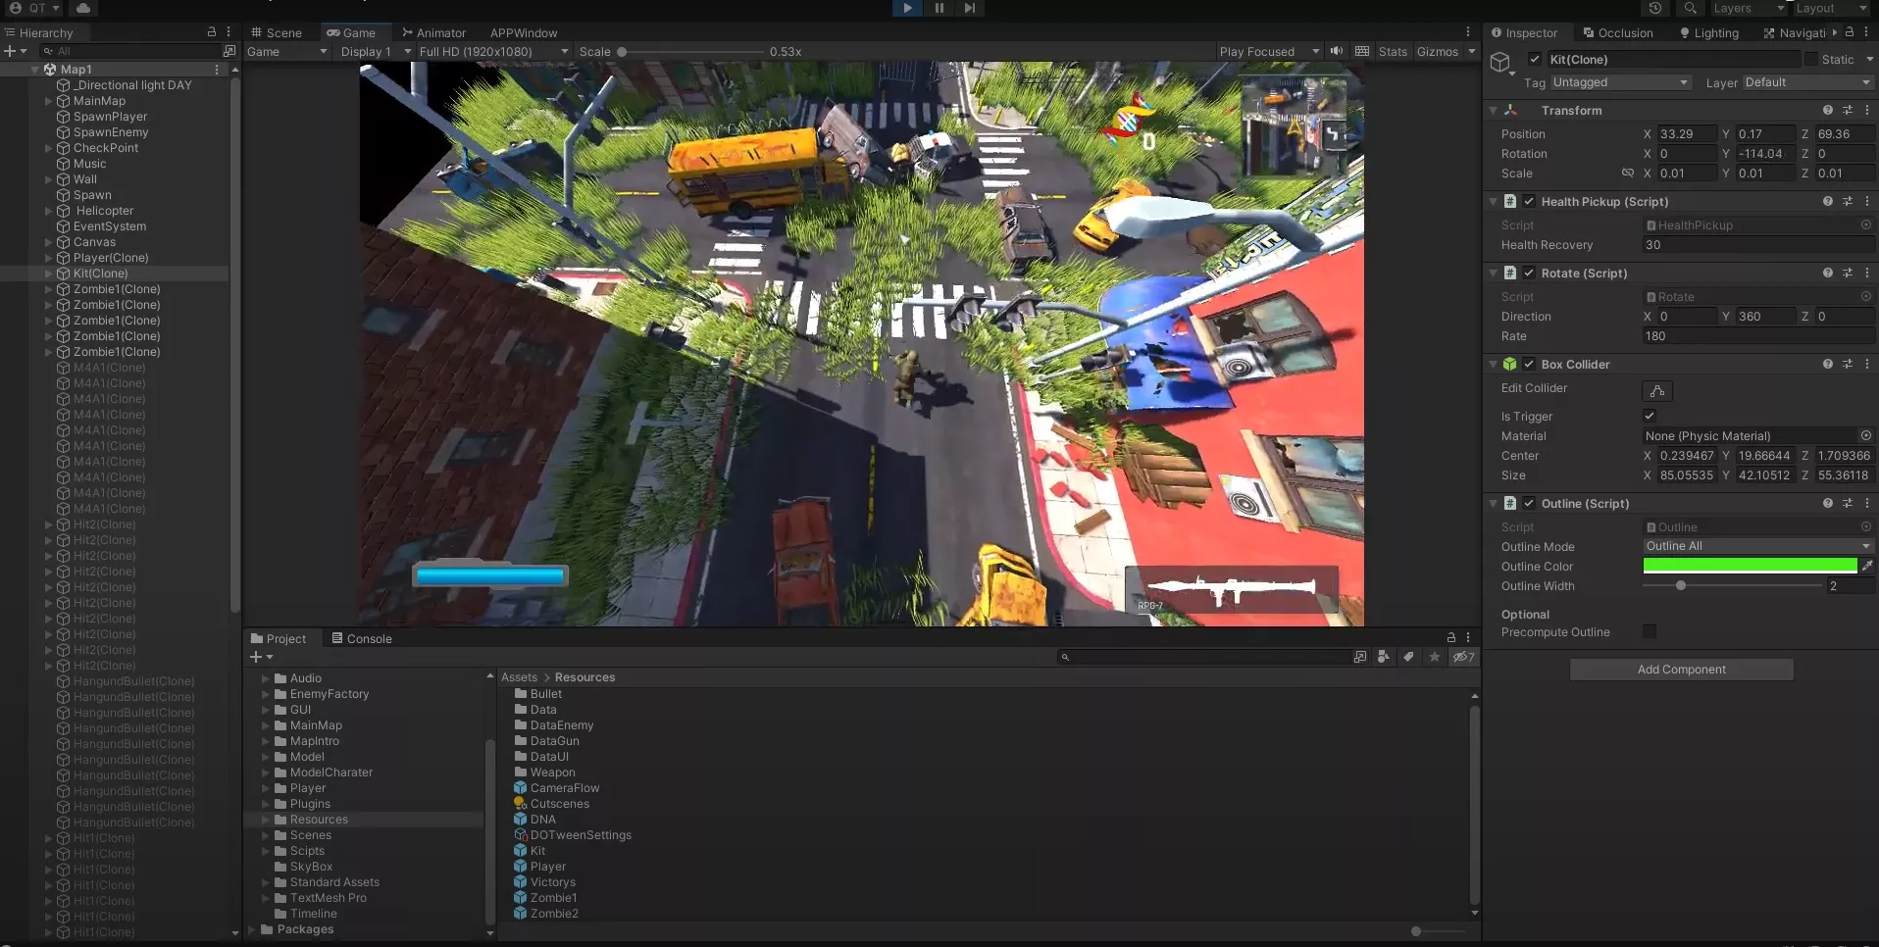Screen dimensions: 1879x947
Task: Open the QT account button
Action: [34, 8]
